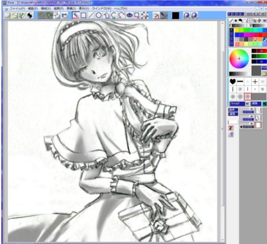The width and height of the screenshot is (267, 244).
Task: Click the teal icon right of the 編集 button
Action: click(x=264, y=104)
